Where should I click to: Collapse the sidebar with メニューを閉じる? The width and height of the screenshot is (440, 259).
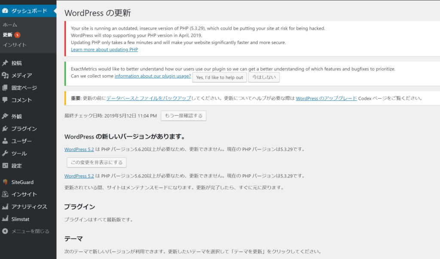(26, 231)
